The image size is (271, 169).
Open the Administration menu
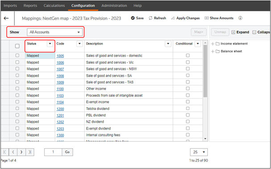tap(114, 5)
